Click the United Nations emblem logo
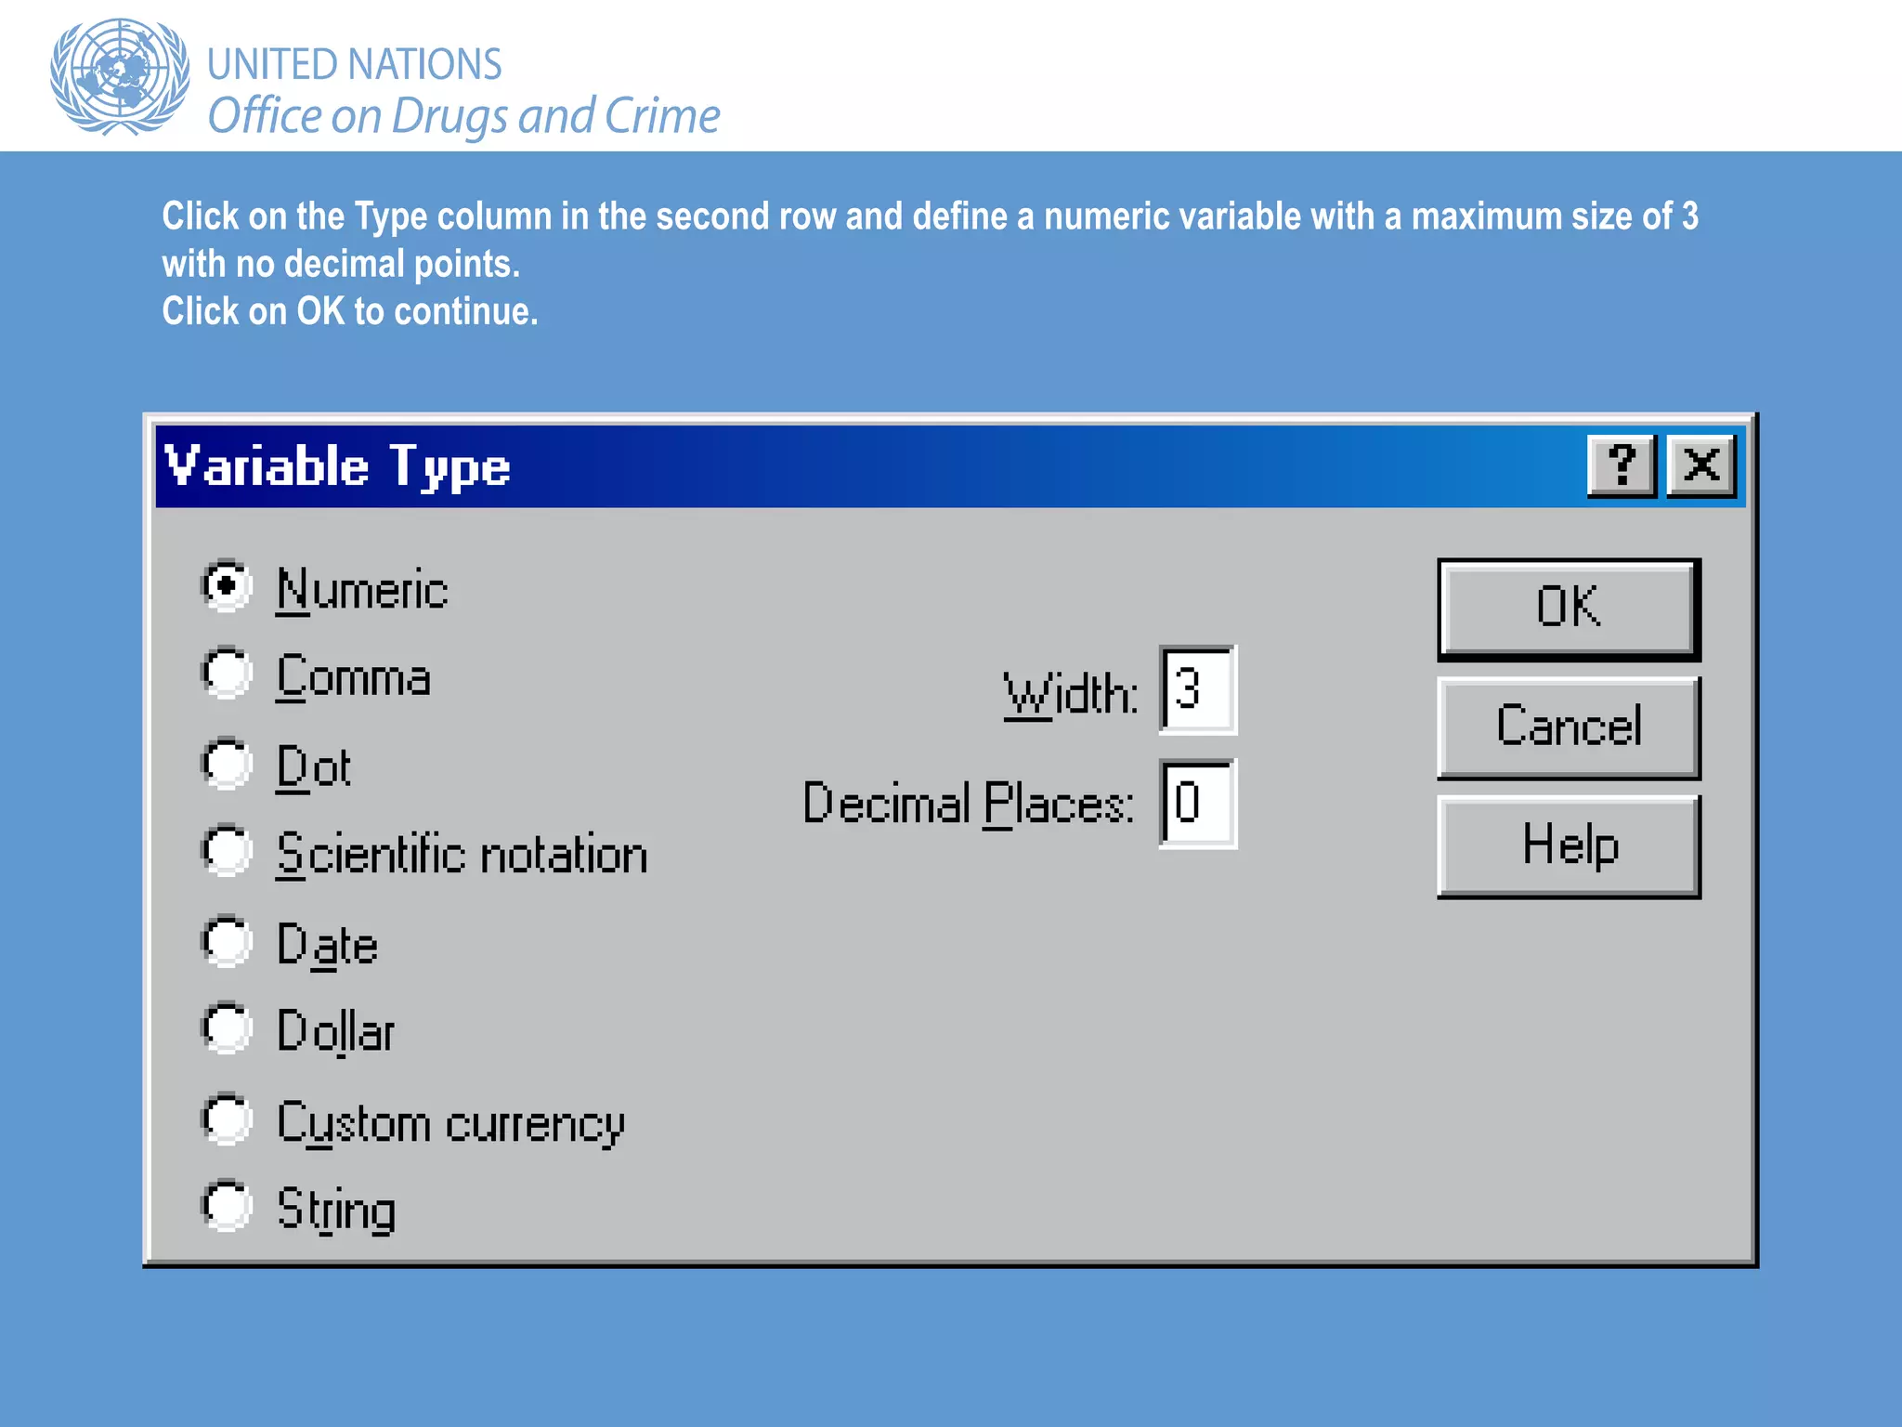 coord(120,76)
